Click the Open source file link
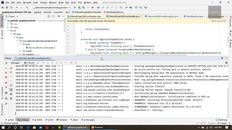Viewport: 232px width, 130px height. (219, 21)
